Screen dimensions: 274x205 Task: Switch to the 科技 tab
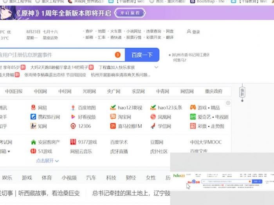click(x=111, y=178)
